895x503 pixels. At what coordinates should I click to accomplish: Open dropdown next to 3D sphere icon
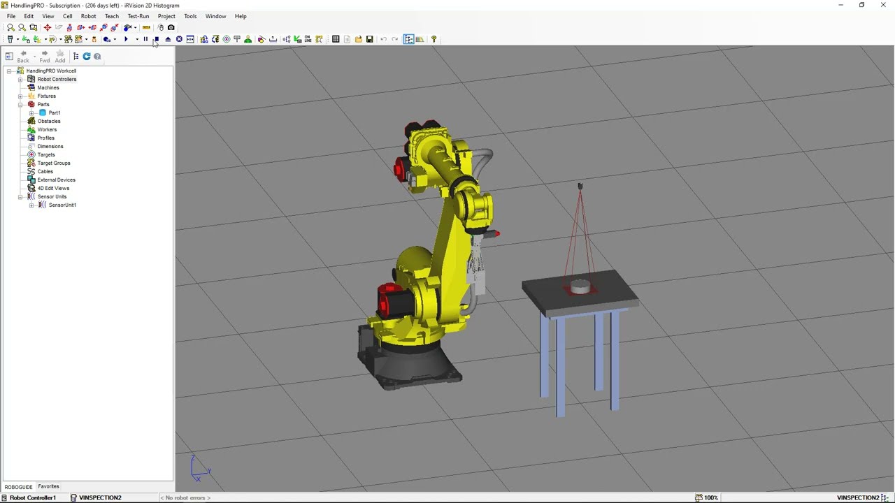pyautogui.click(x=115, y=39)
